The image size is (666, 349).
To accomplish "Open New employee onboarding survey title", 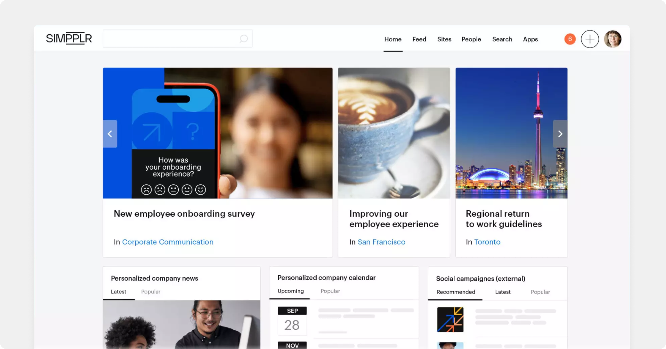I will click(x=184, y=214).
